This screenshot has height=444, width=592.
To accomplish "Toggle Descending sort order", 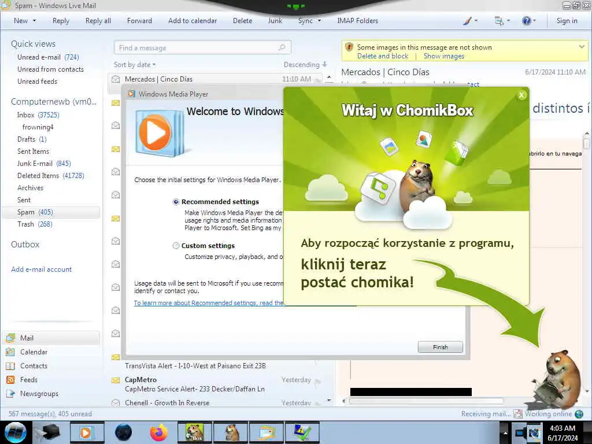I will click(x=305, y=65).
